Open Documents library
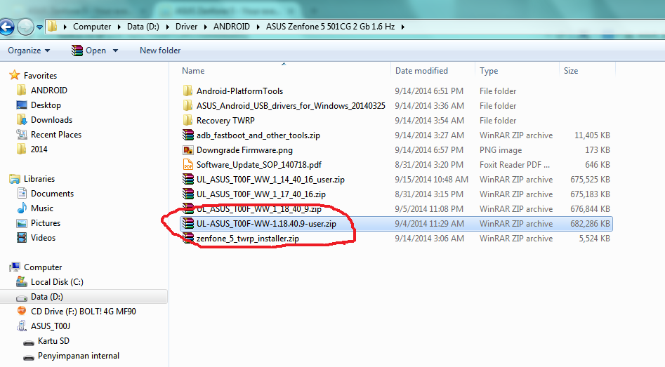 coord(52,194)
